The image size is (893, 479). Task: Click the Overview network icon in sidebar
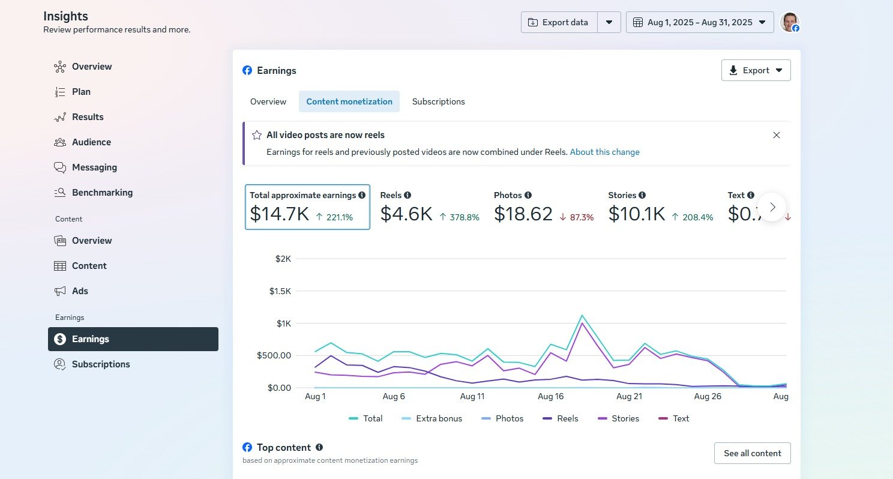click(x=59, y=67)
